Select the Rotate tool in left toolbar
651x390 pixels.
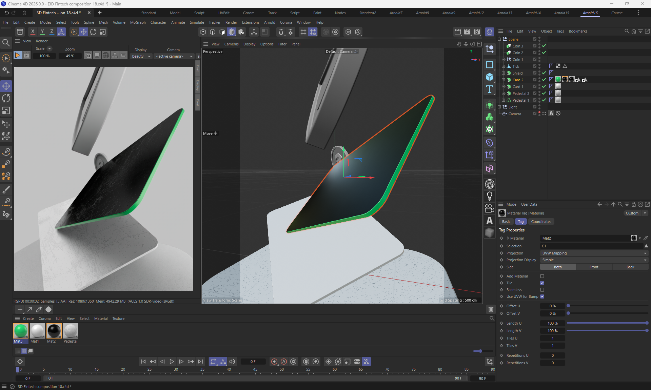tap(6, 99)
